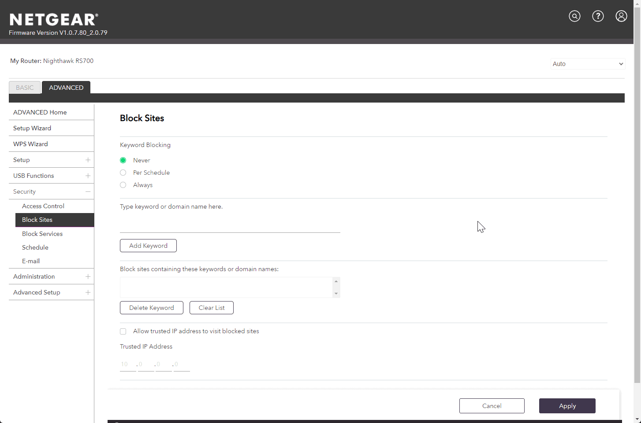This screenshot has width=641, height=423.
Task: Expand the Setup menu plus icon
Action: [x=88, y=160]
